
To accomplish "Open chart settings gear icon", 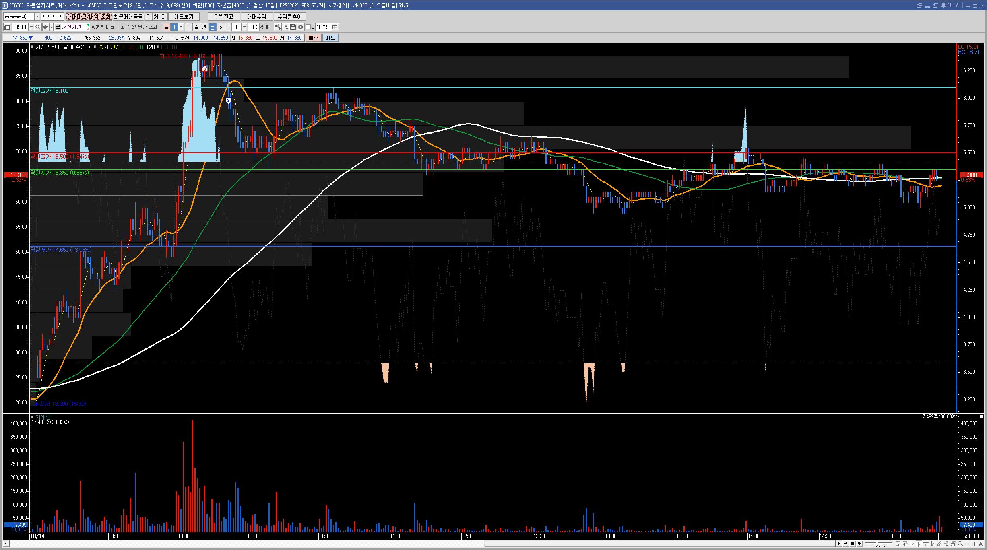I will (301, 27).
